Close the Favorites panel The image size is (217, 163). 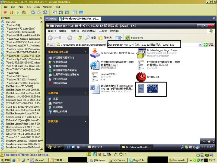pos(41,18)
